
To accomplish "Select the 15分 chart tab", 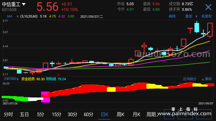I will [x=56, y=114].
